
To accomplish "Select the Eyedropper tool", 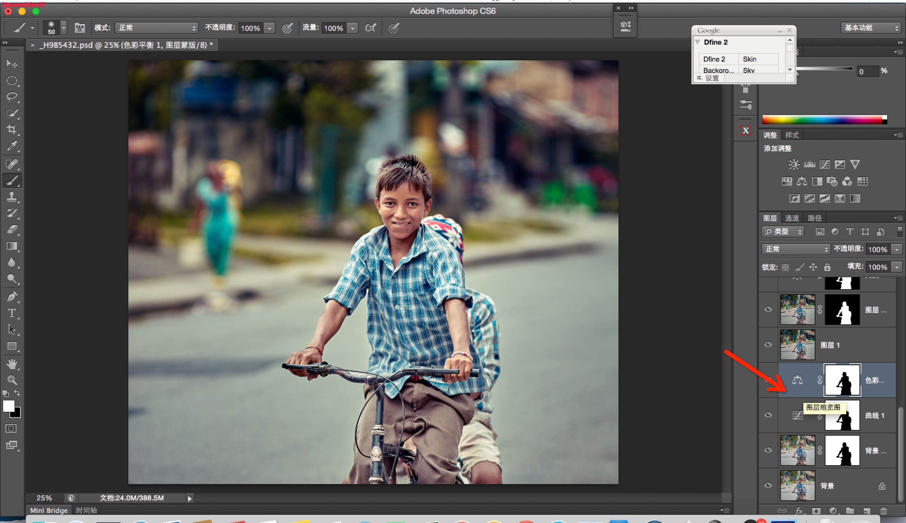I will point(12,146).
